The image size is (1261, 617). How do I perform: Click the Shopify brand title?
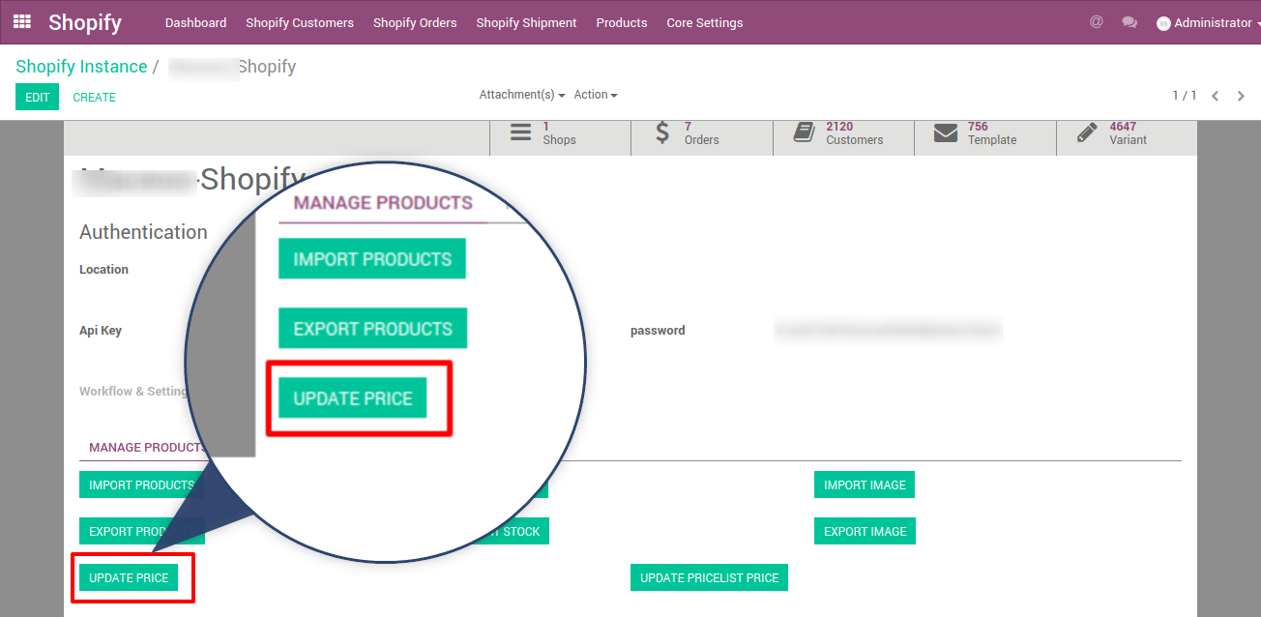[85, 22]
